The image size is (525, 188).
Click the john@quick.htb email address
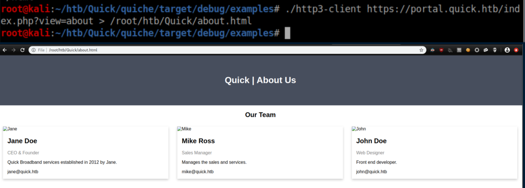(372, 172)
